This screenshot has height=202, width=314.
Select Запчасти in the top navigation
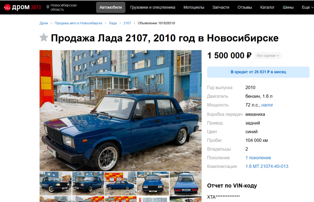(x=221, y=7)
